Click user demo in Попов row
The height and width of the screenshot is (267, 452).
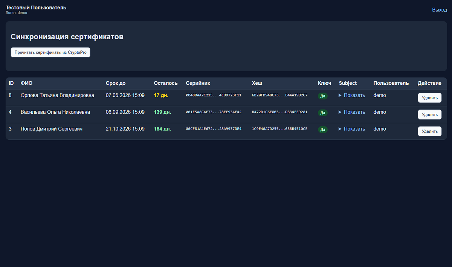coord(380,129)
